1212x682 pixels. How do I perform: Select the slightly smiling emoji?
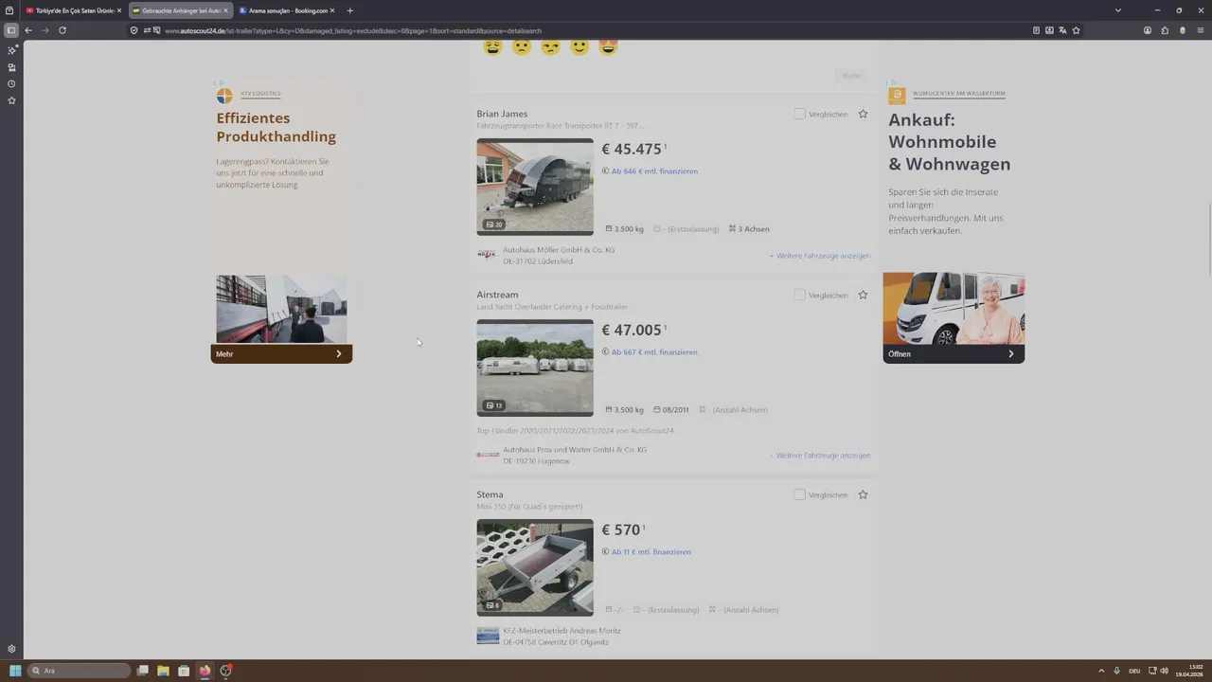[579, 46]
